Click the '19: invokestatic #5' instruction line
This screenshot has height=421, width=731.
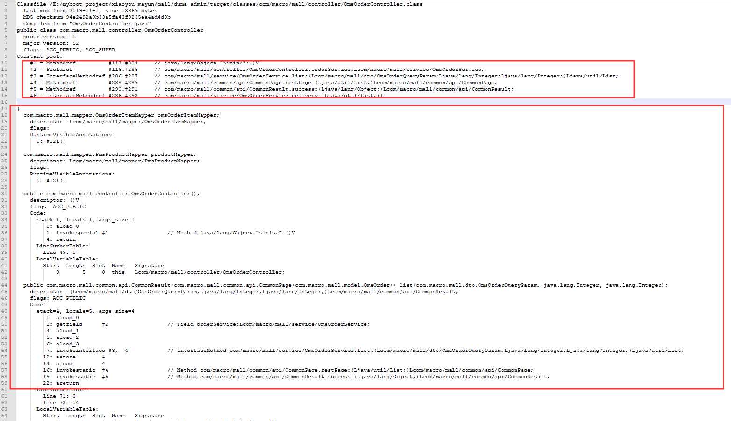(x=296, y=376)
